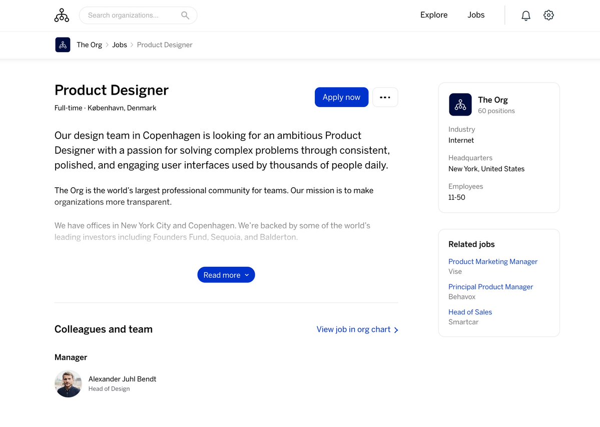This screenshot has height=427, width=600.
Task: Click Vise company name
Action: pyautogui.click(x=455, y=271)
